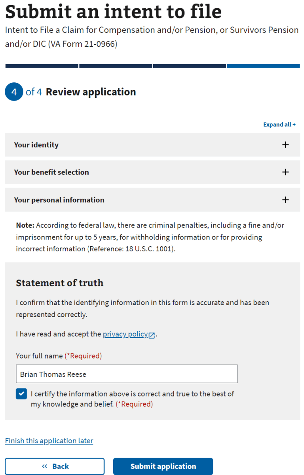Expand the Your identity section
The height and width of the screenshot is (475, 304).
[152, 144]
